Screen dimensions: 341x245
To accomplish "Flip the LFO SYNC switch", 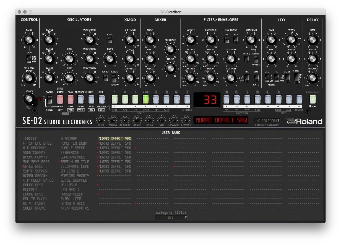I will [296, 78].
